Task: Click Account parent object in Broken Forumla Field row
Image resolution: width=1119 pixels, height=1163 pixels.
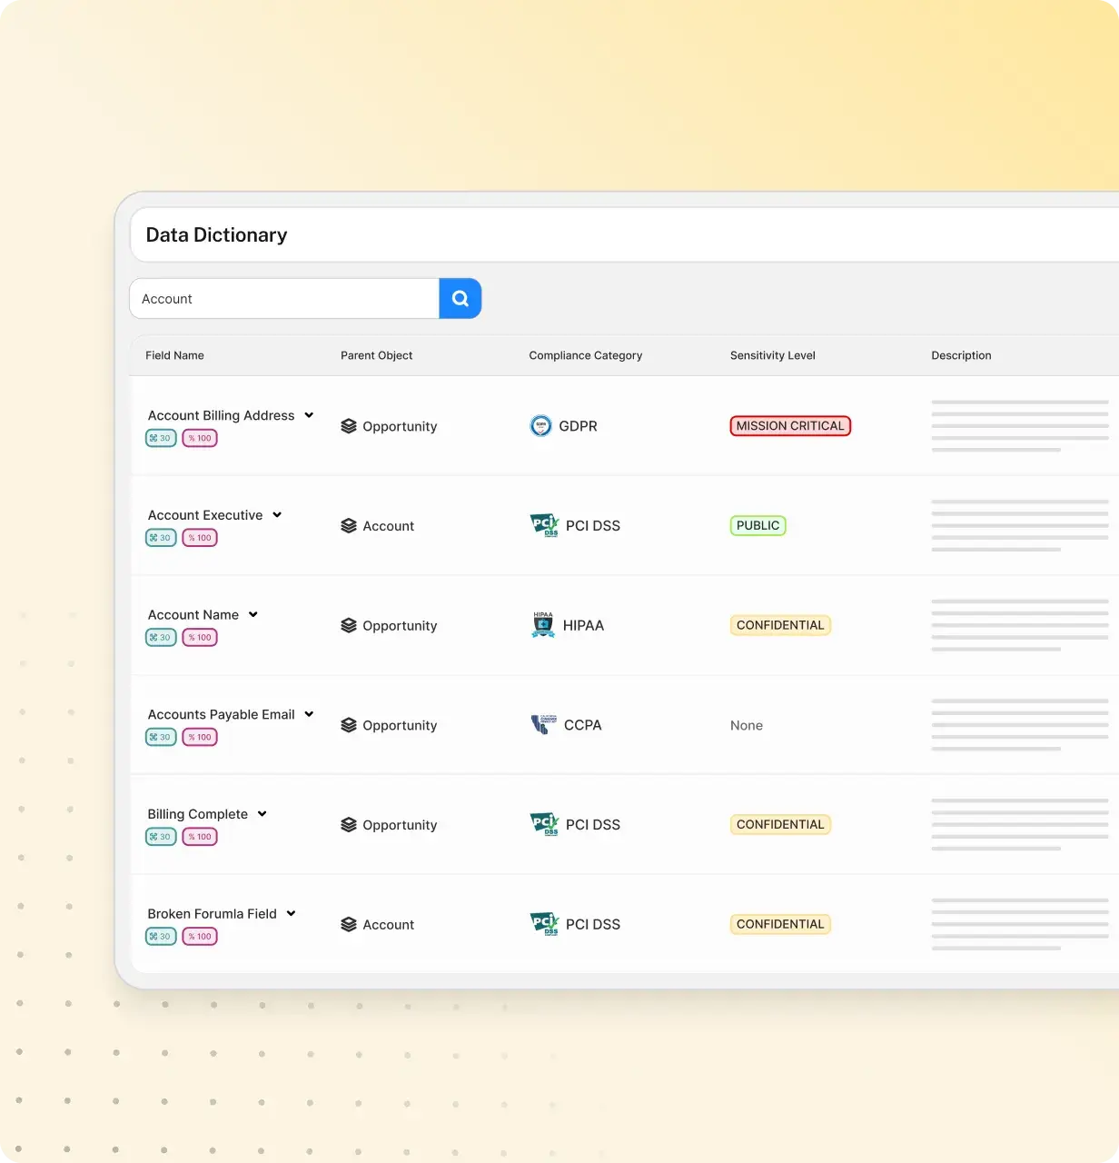Action: 389,925
